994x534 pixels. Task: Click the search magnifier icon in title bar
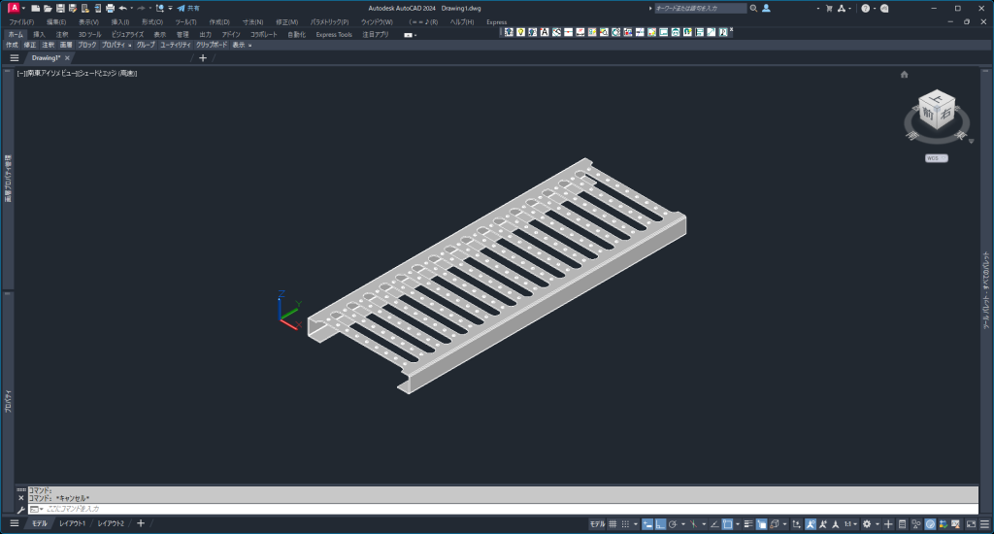[x=753, y=8]
